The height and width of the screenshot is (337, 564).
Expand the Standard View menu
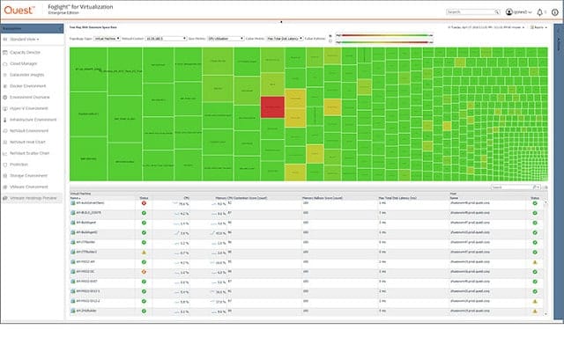click(25, 40)
